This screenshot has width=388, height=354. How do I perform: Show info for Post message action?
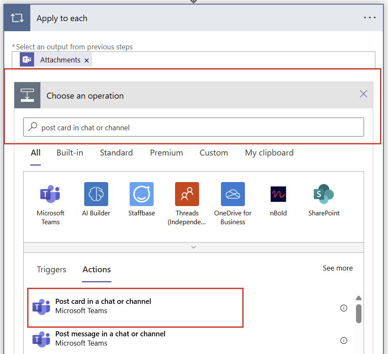(344, 341)
